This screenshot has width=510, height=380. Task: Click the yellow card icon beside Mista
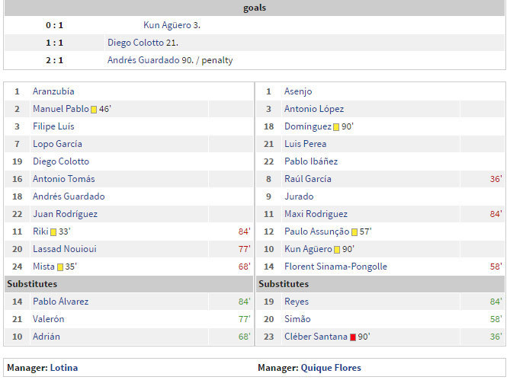point(59,267)
